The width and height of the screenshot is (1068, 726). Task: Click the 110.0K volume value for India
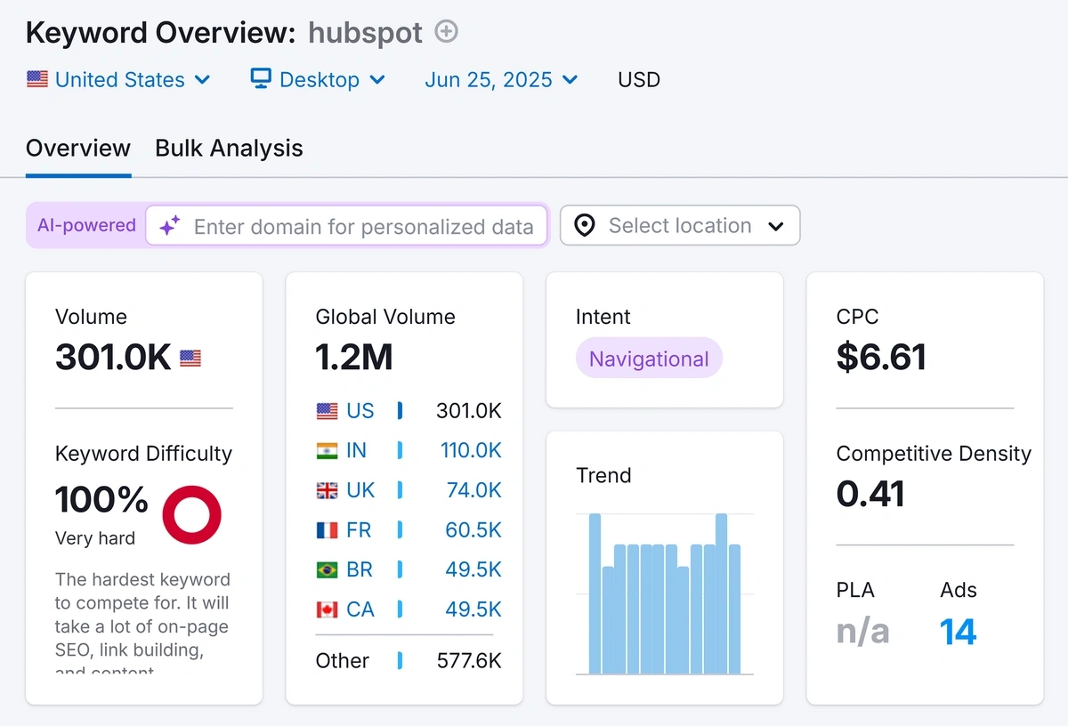point(471,450)
